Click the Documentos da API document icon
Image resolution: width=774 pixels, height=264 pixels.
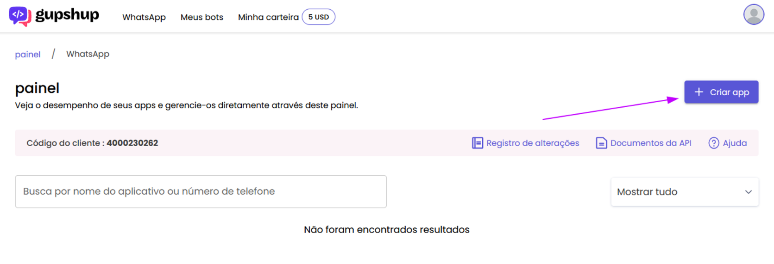coord(601,143)
